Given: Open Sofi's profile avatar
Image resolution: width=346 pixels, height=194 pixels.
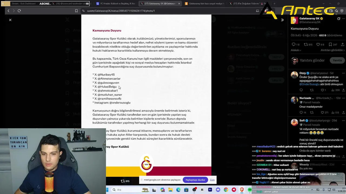Looking at the screenshot, I should coord(294,122).
